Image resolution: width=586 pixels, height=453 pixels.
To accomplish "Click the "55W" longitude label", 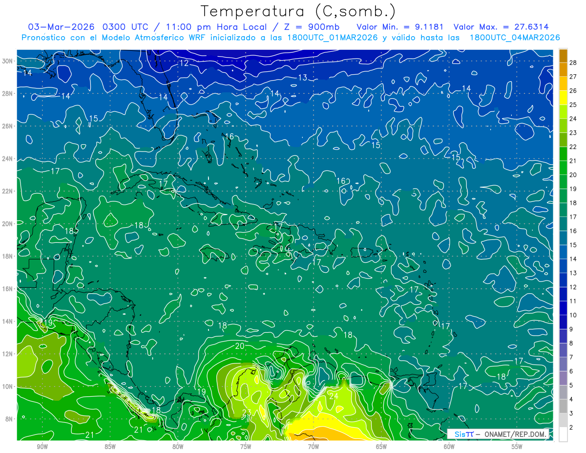I will tap(517, 447).
